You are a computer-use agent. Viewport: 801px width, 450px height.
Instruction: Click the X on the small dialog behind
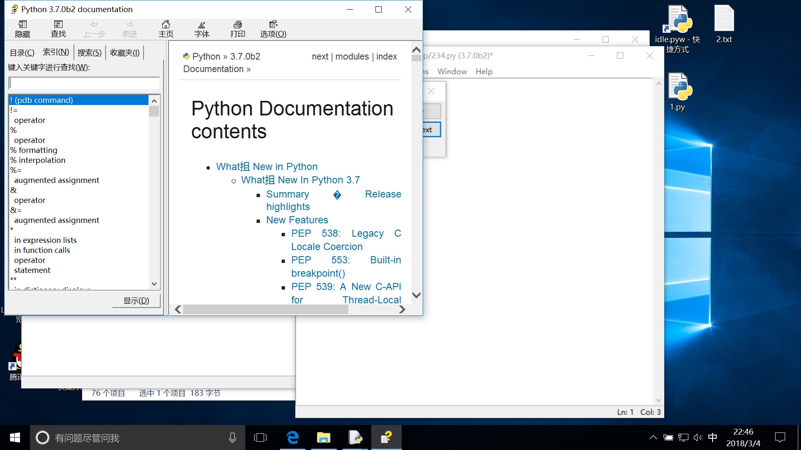coord(431,91)
